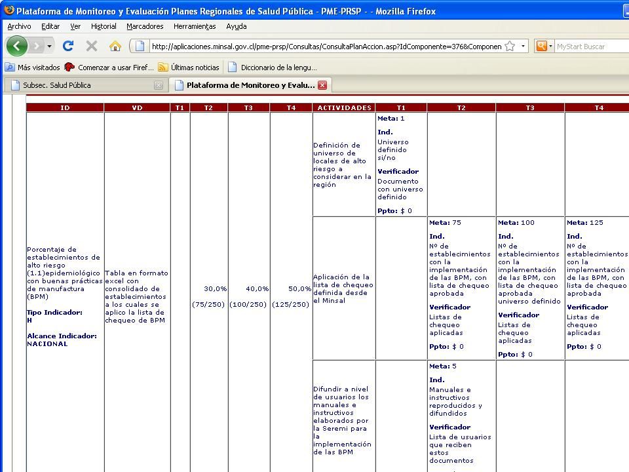Open the Últimas noticias feed bookmark

point(189,68)
